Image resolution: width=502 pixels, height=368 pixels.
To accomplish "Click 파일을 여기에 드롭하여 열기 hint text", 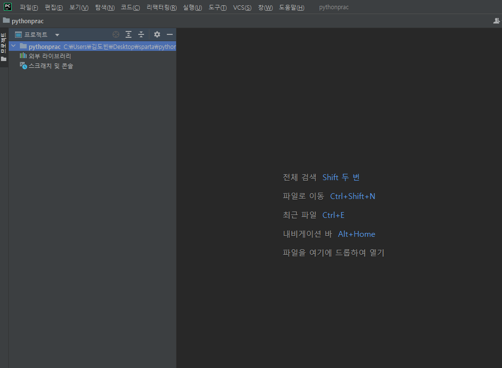I will (x=333, y=253).
